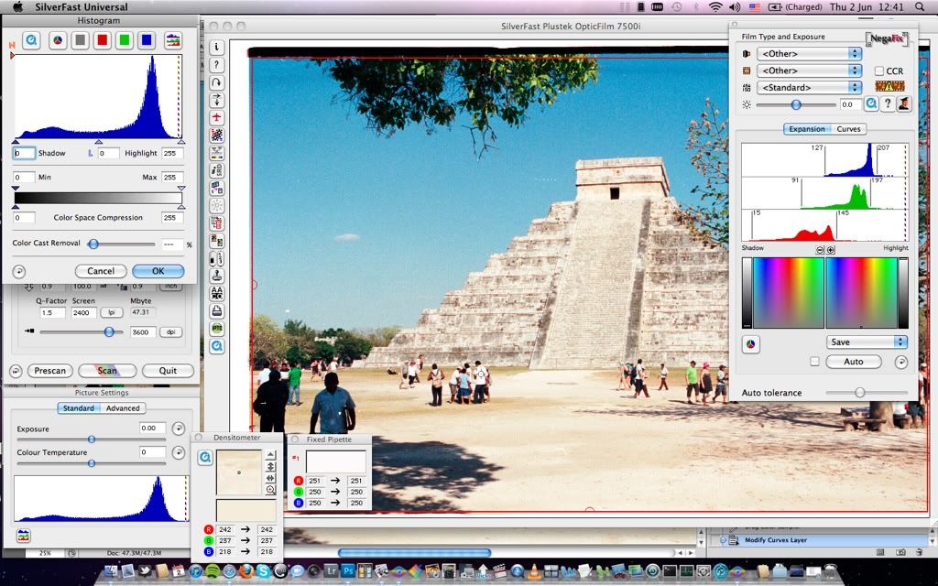The width and height of the screenshot is (938, 586).
Task: Open the Save dropdown in NegaFix
Action: (x=865, y=342)
